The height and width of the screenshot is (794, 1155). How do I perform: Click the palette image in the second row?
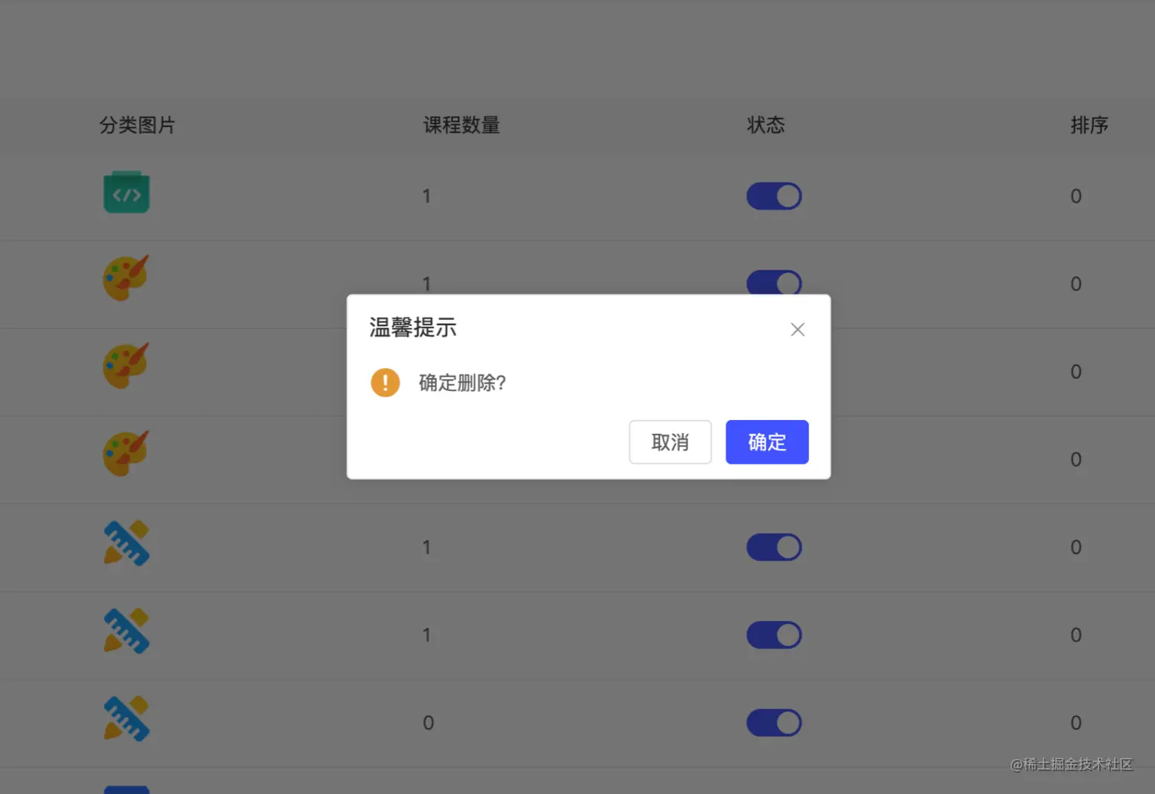126,278
